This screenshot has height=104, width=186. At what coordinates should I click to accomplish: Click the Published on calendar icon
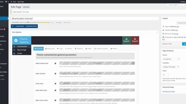pos(163,37)
